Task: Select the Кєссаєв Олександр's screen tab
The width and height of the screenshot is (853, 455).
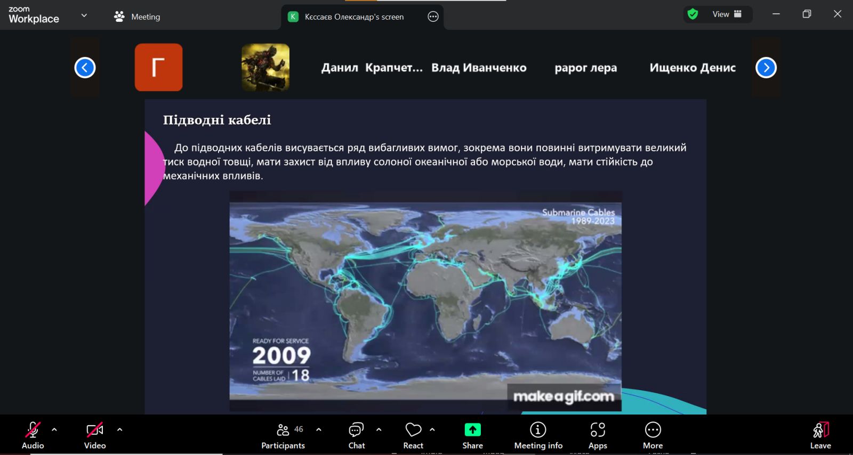Action: (x=354, y=17)
